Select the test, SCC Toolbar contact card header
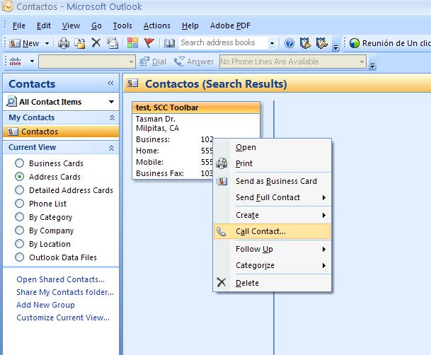This screenshot has width=431, height=355. [x=196, y=107]
